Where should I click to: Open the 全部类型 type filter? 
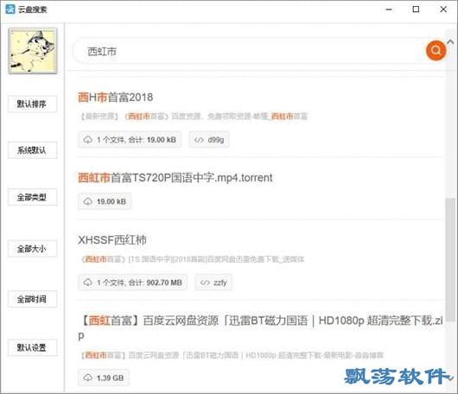[x=32, y=197]
